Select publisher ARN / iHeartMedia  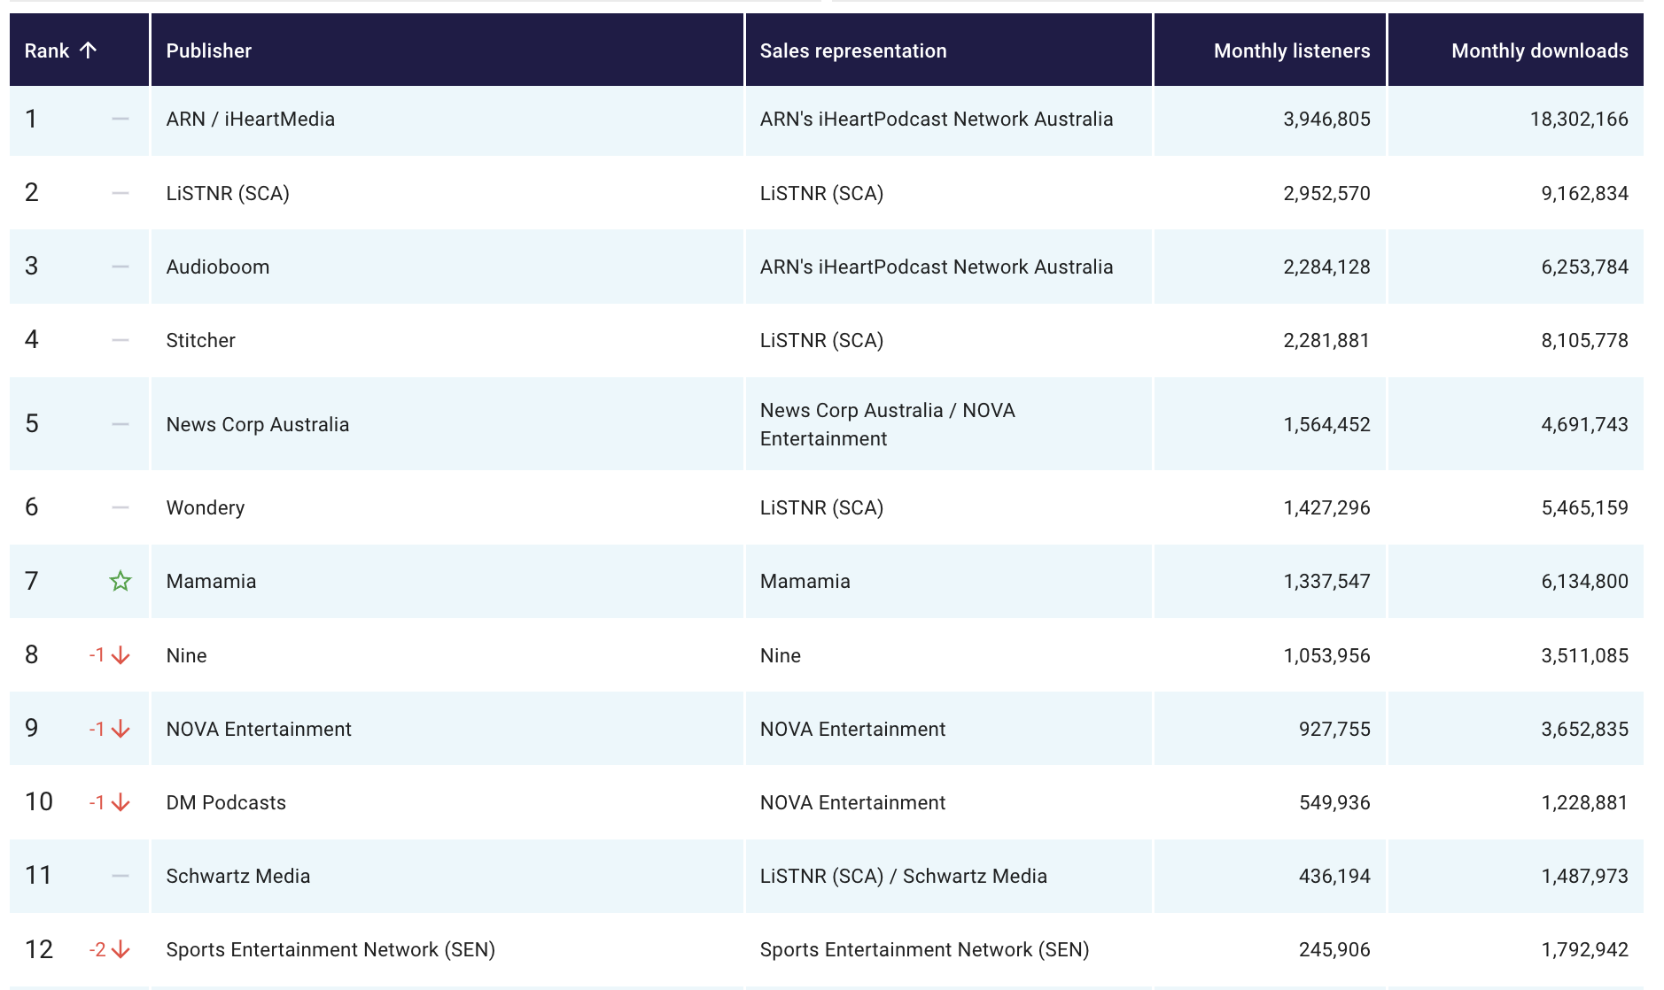coord(251,119)
